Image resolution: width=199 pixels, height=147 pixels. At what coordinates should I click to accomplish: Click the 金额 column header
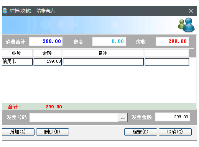(47, 53)
